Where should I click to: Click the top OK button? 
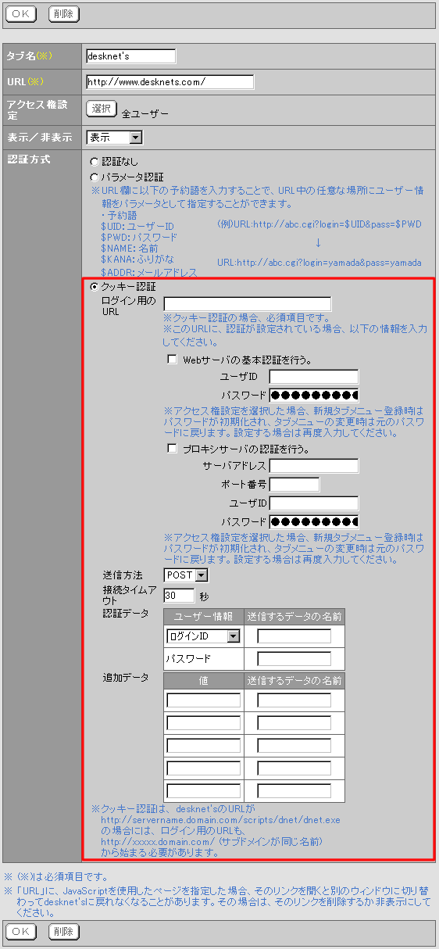[21, 13]
